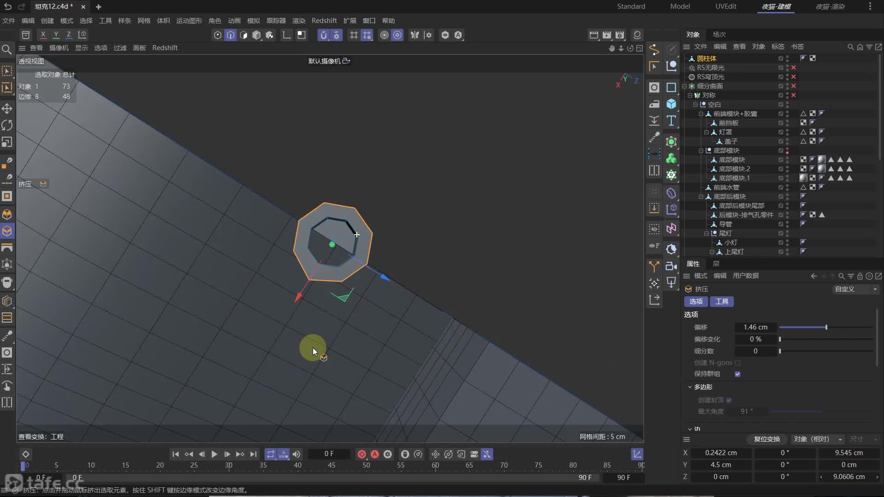Toggle X axis lock
The image size is (884, 497).
[43, 35]
